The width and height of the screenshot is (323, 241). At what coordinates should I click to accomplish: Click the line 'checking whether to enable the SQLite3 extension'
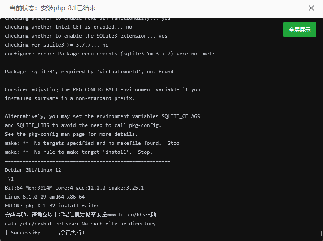coord(86,36)
